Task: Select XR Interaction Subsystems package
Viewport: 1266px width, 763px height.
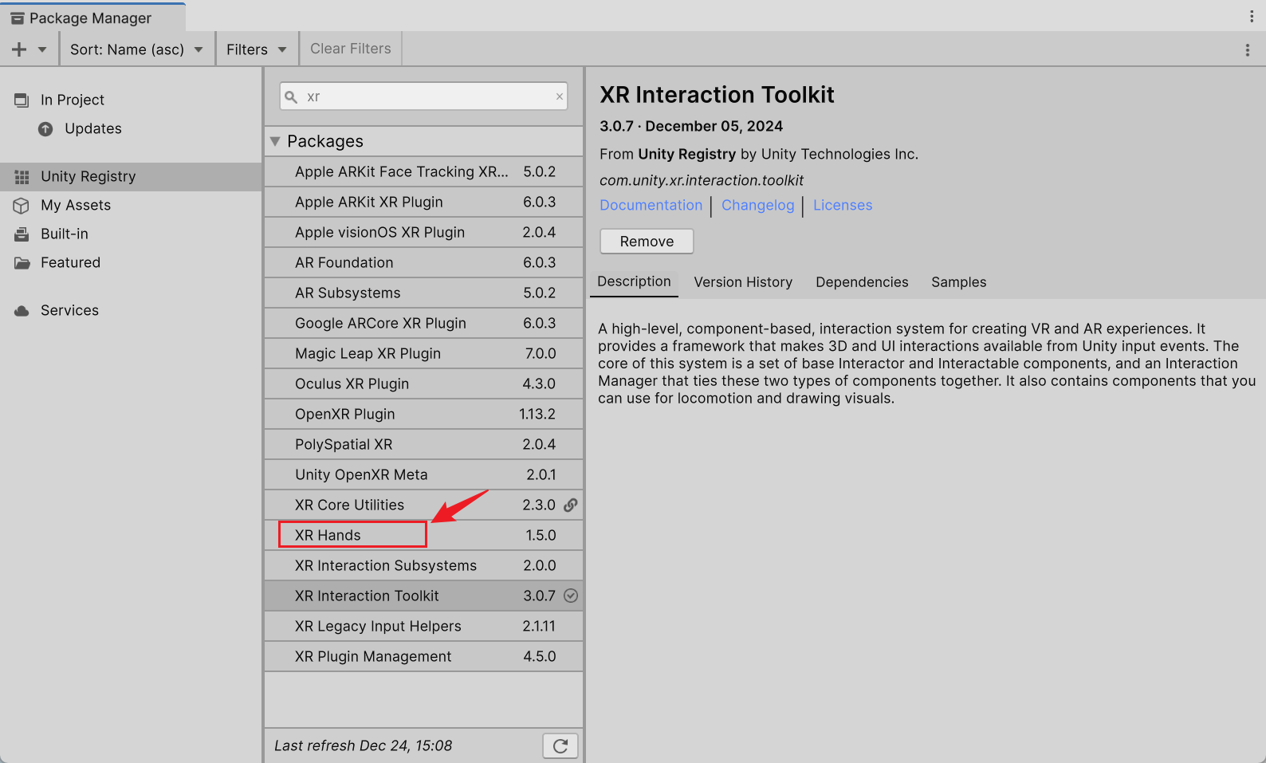Action: (x=423, y=565)
